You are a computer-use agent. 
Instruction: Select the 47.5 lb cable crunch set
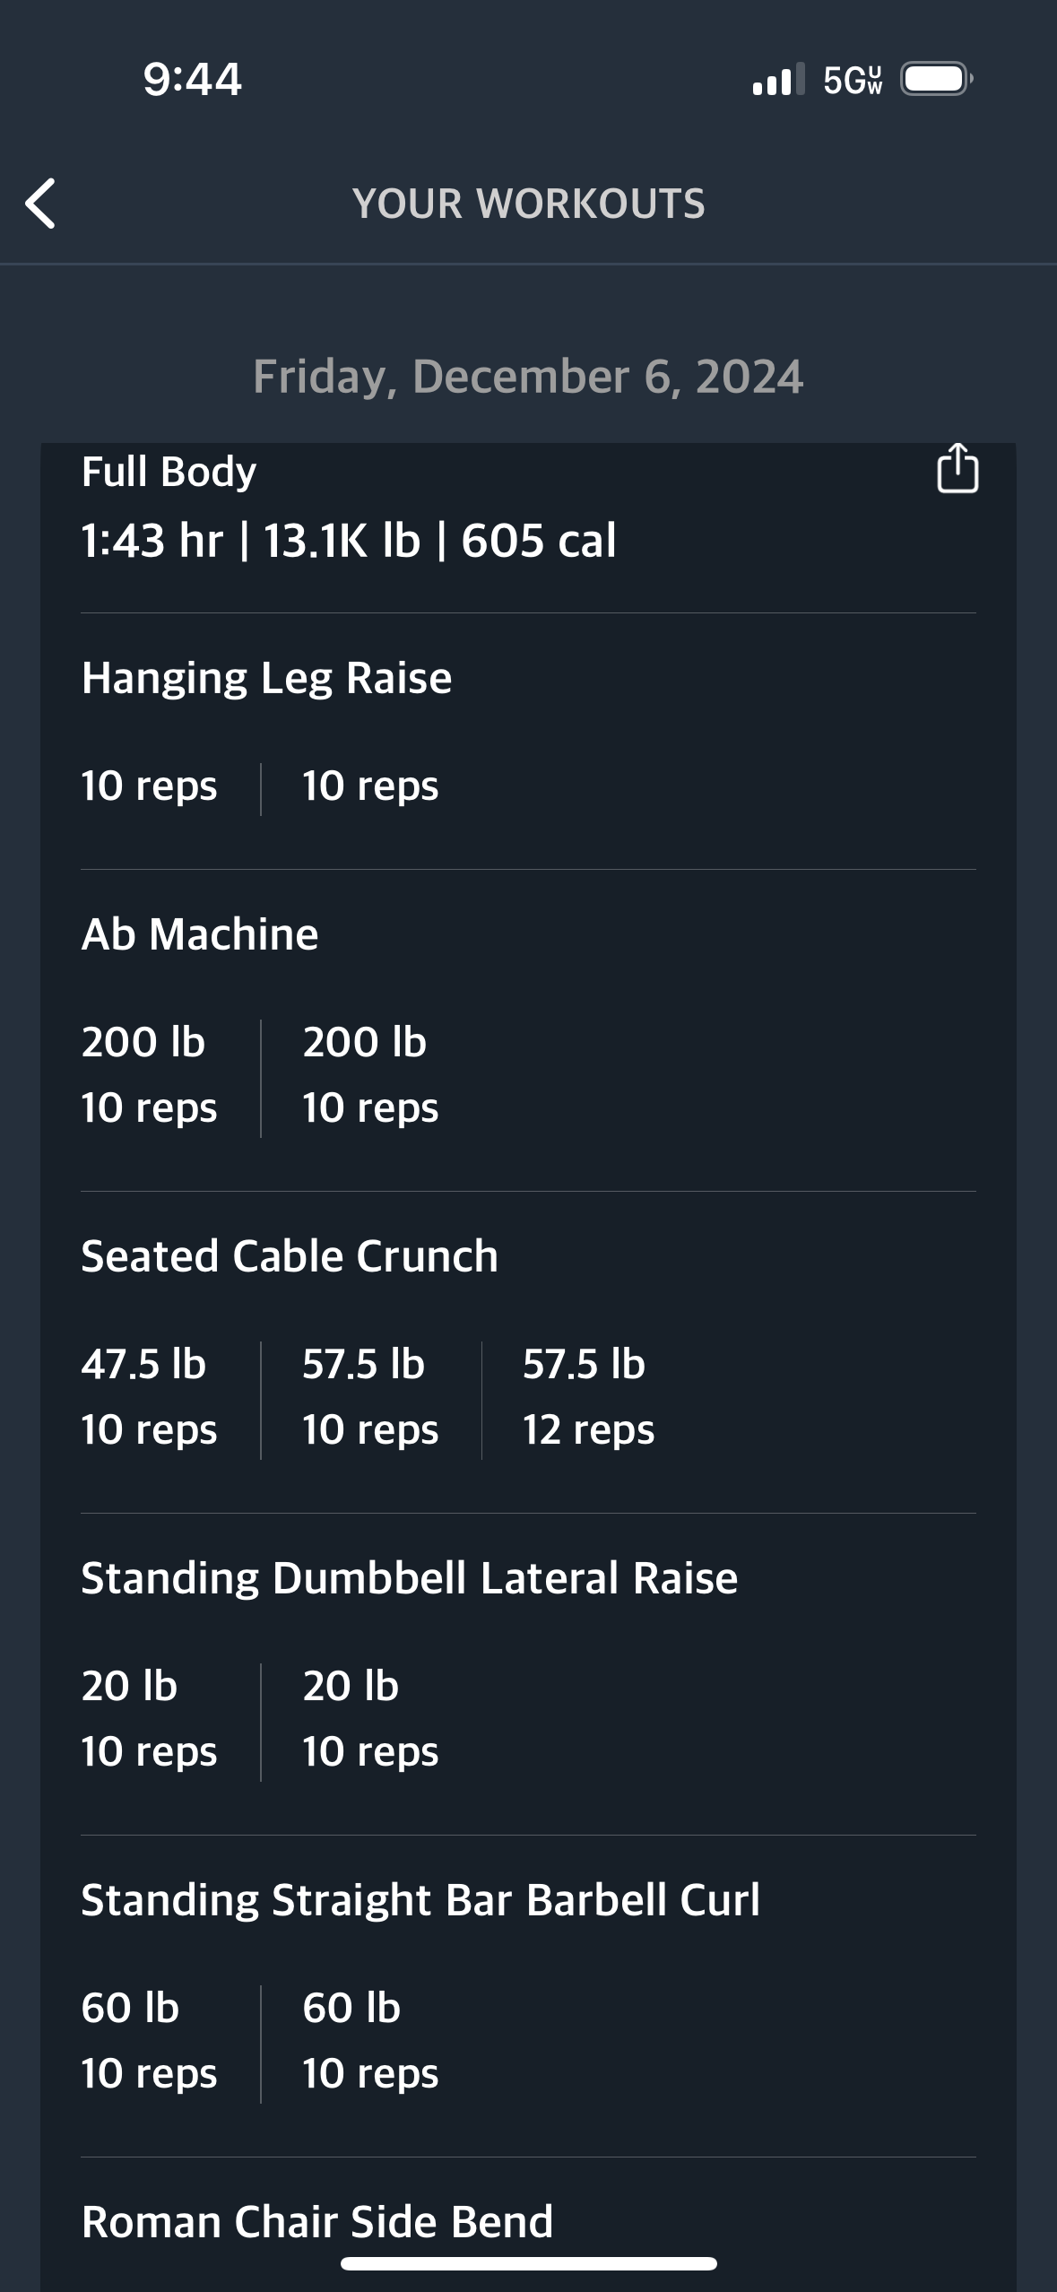point(149,1396)
